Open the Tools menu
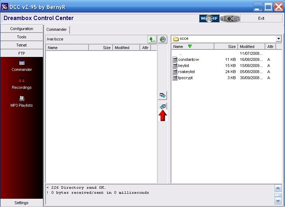 pyautogui.click(x=22, y=37)
